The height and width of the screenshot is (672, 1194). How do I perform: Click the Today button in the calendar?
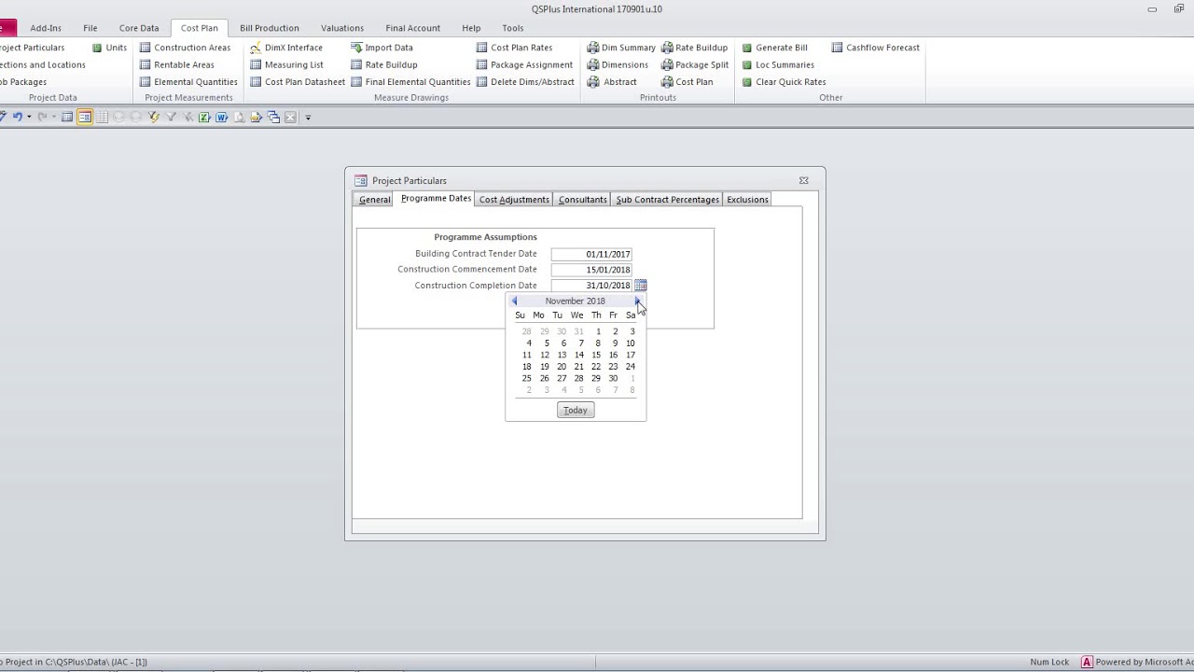point(576,411)
